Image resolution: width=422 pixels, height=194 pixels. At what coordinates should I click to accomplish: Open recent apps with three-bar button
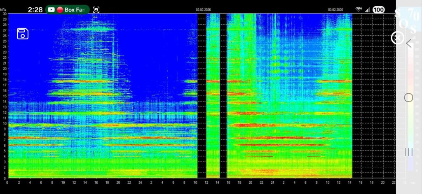point(408,152)
